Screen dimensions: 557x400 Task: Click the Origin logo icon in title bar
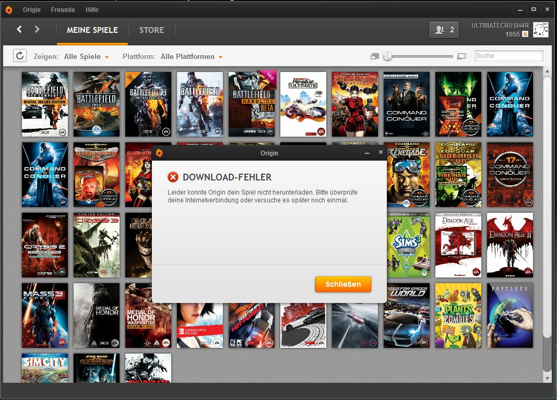click(x=9, y=10)
